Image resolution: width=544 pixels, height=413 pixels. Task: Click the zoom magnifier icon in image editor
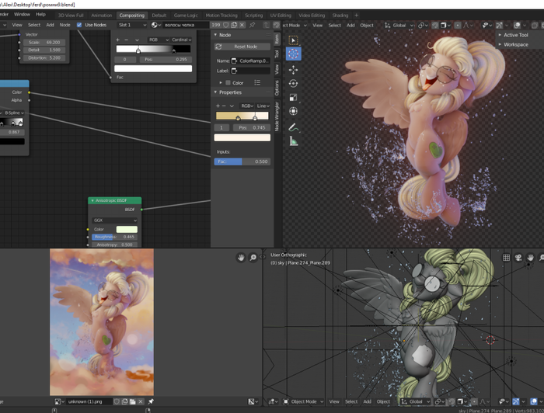253,257
